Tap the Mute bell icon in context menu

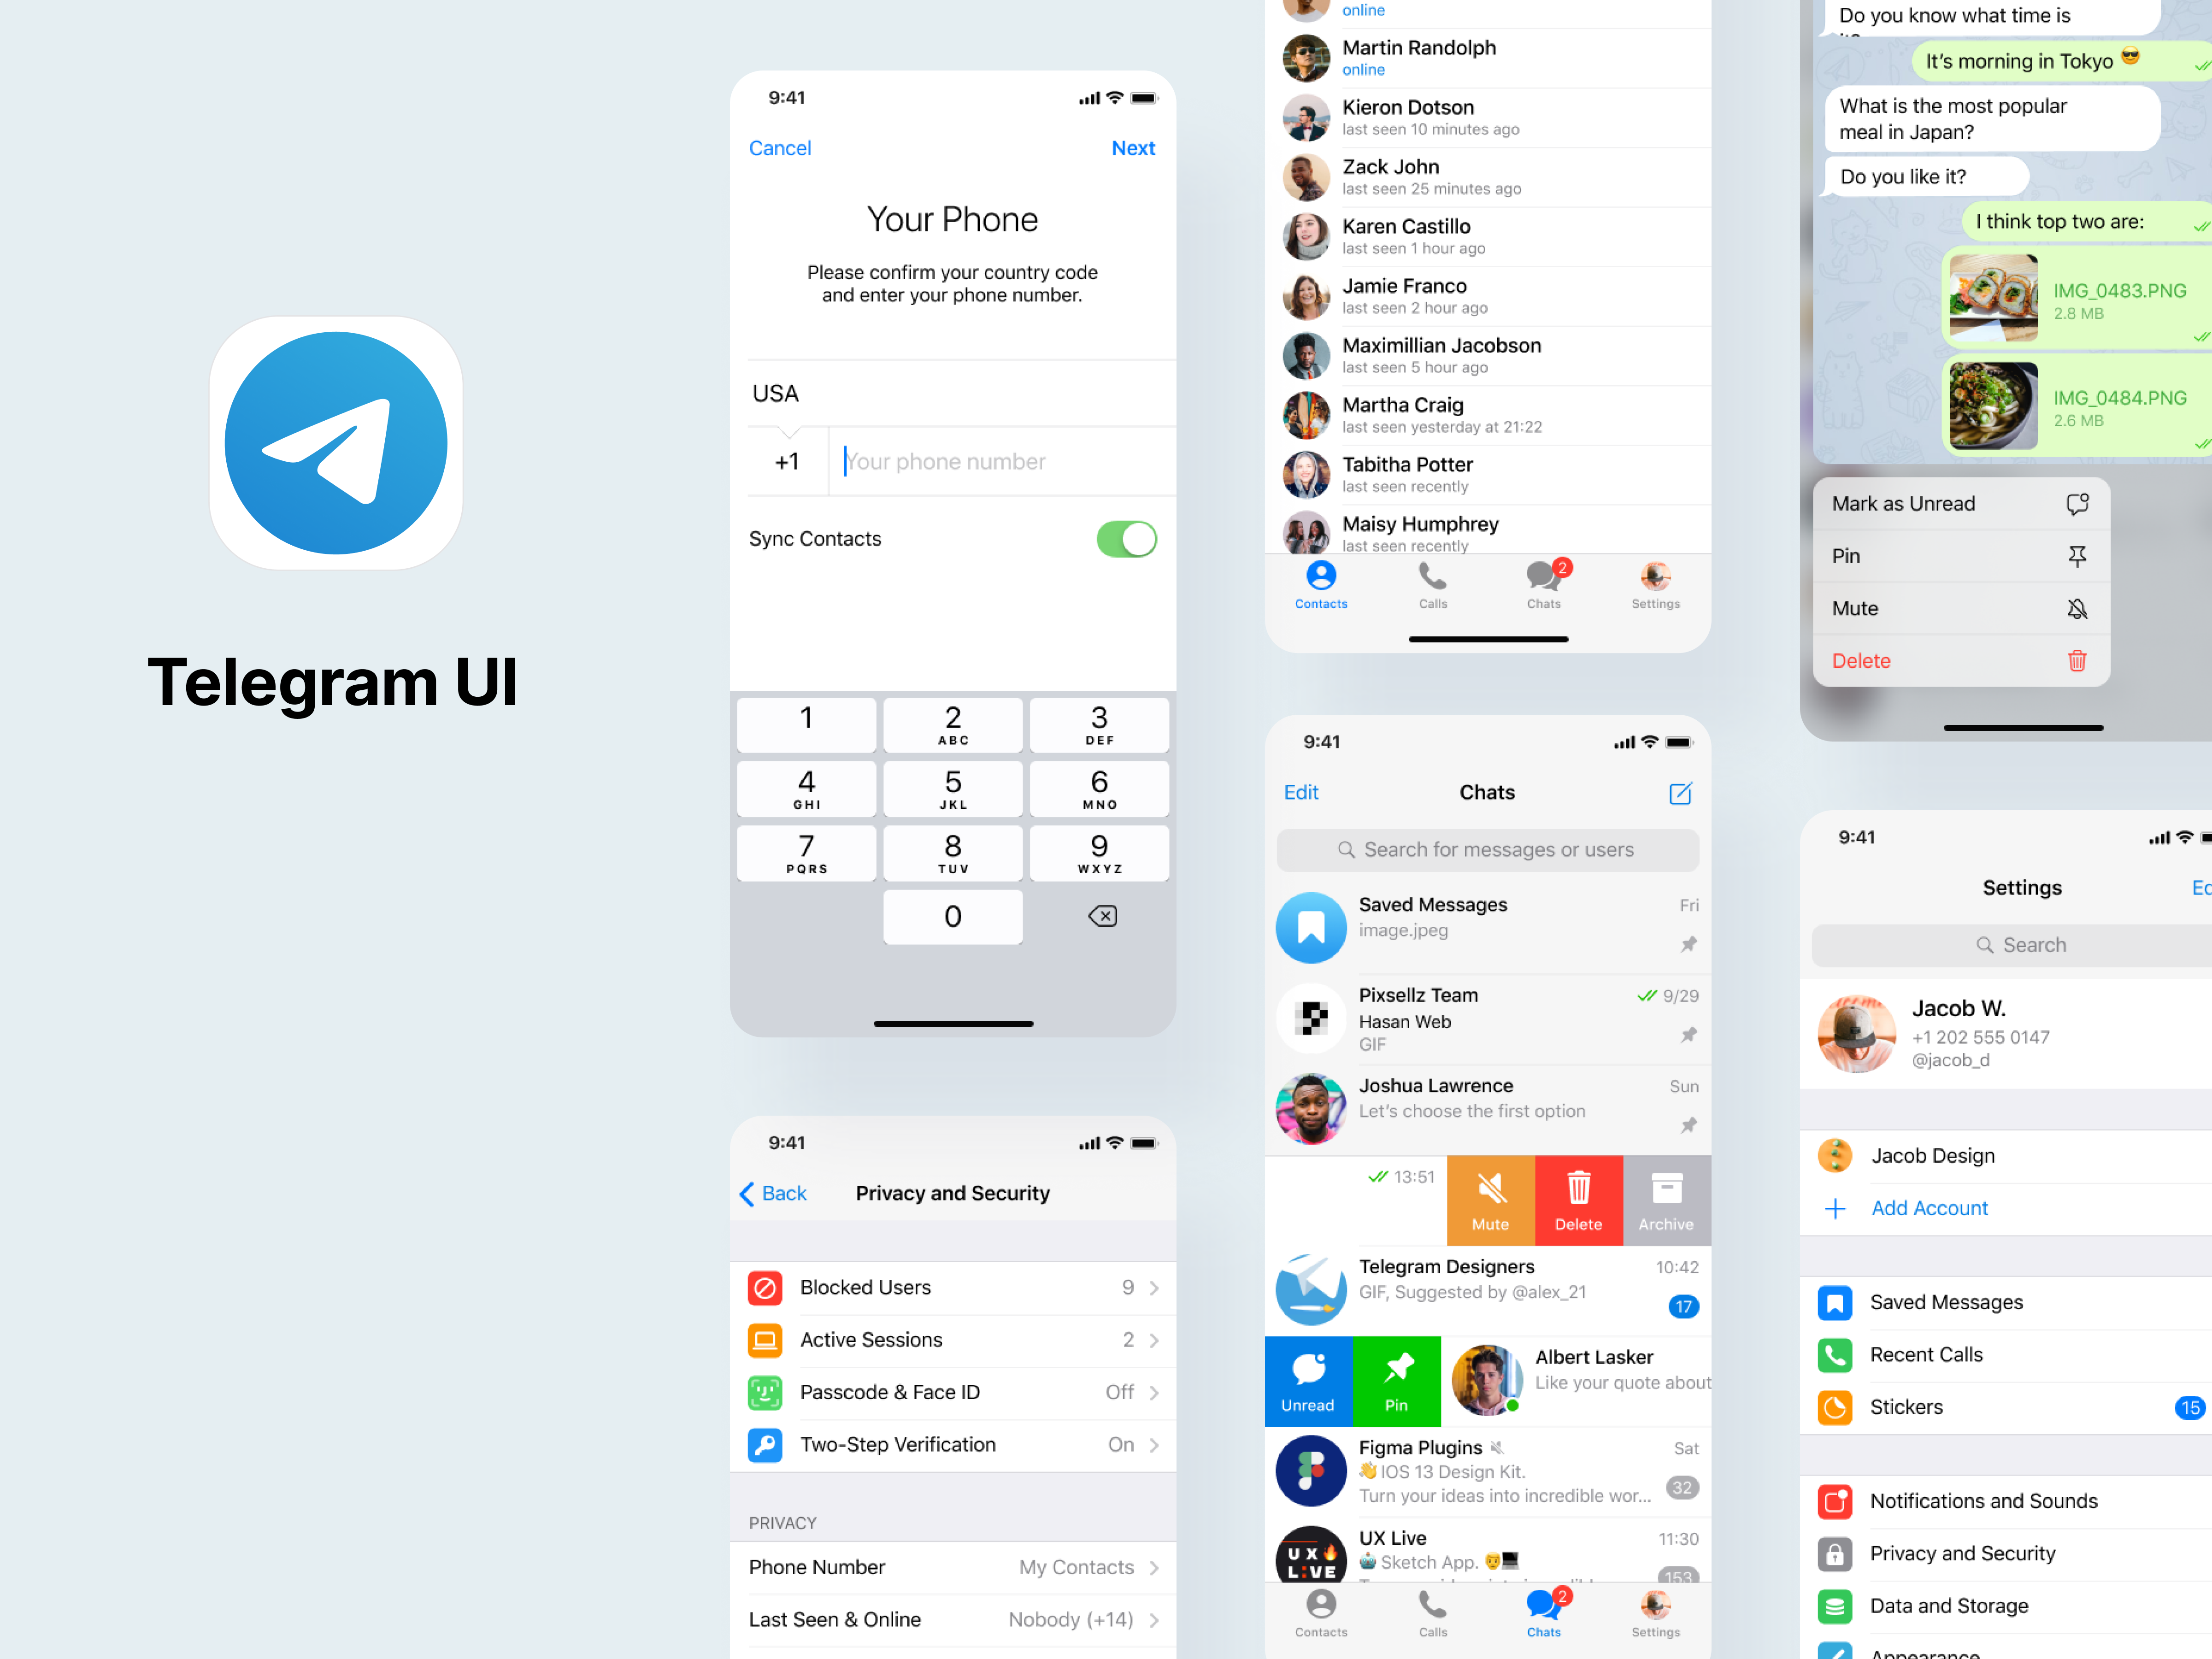2076,608
